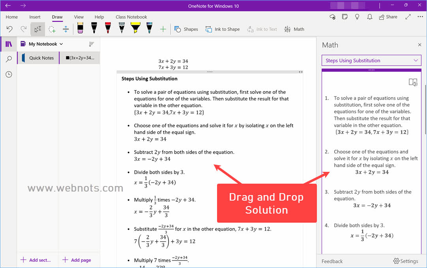Image resolution: width=427 pixels, height=268 pixels.
Task: Pick the yellow highlighter pen
Action: coord(135,28)
